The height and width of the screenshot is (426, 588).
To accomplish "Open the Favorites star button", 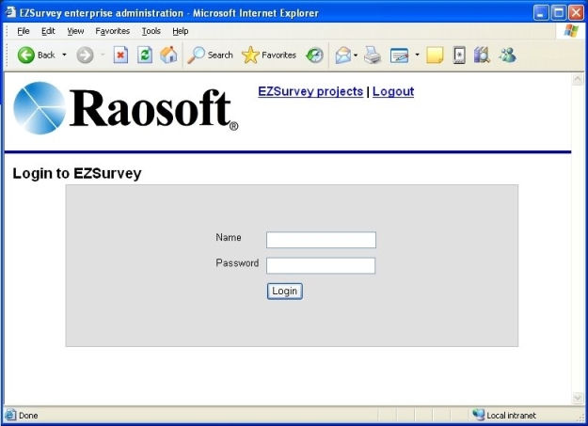I will tap(269, 55).
